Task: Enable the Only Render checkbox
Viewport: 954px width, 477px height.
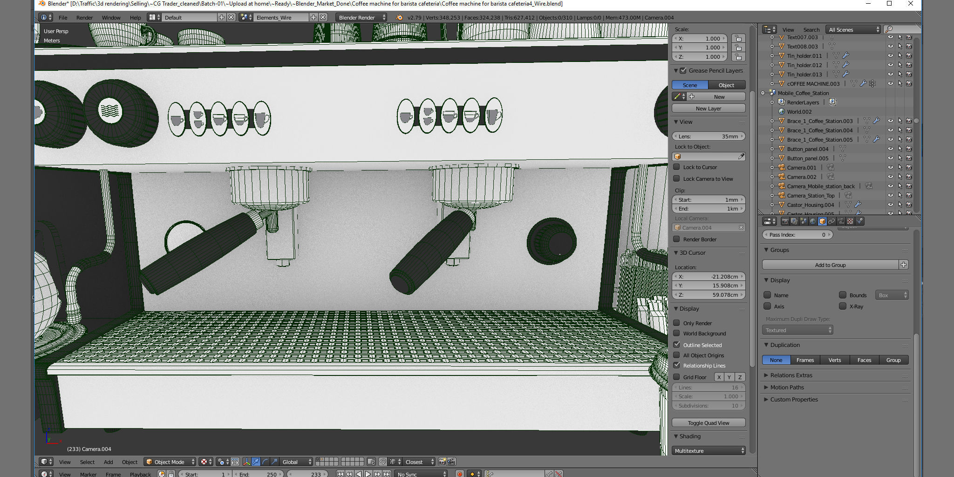Action: 677,323
